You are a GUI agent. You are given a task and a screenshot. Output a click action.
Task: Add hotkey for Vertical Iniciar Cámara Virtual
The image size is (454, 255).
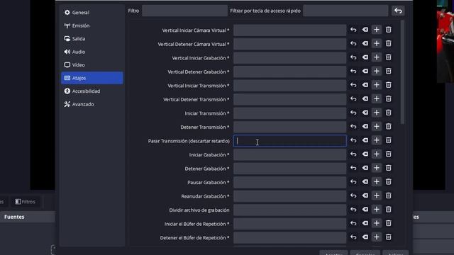(377, 30)
